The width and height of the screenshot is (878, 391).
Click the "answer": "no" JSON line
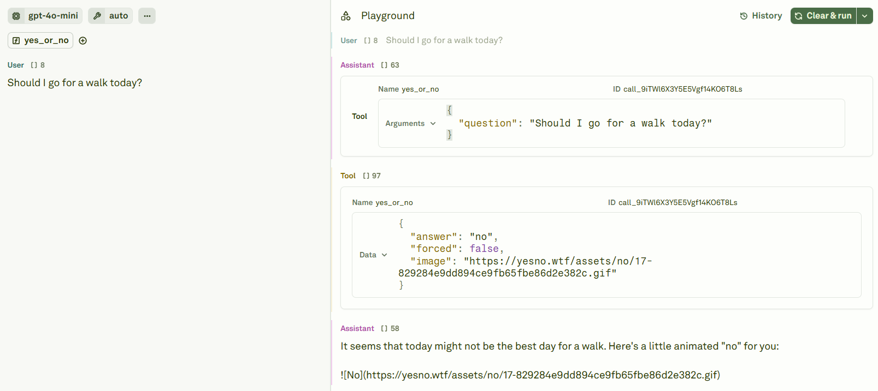coord(454,237)
